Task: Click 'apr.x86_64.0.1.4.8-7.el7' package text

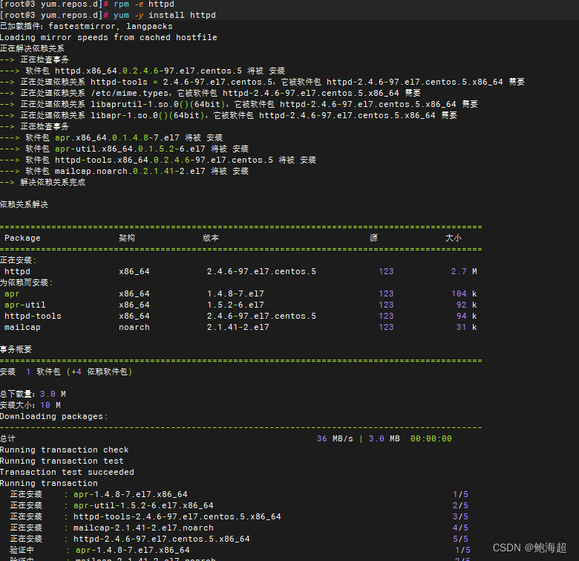Action: (117, 138)
